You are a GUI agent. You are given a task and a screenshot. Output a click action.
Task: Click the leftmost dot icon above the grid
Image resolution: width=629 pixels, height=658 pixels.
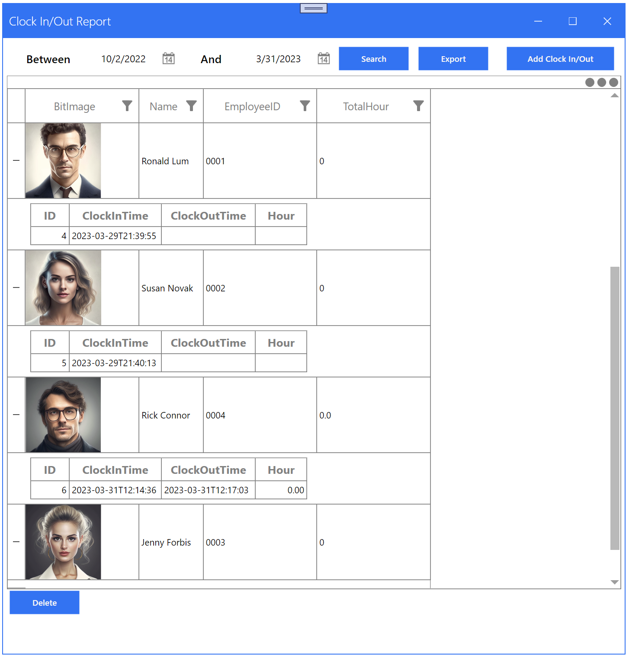point(590,82)
